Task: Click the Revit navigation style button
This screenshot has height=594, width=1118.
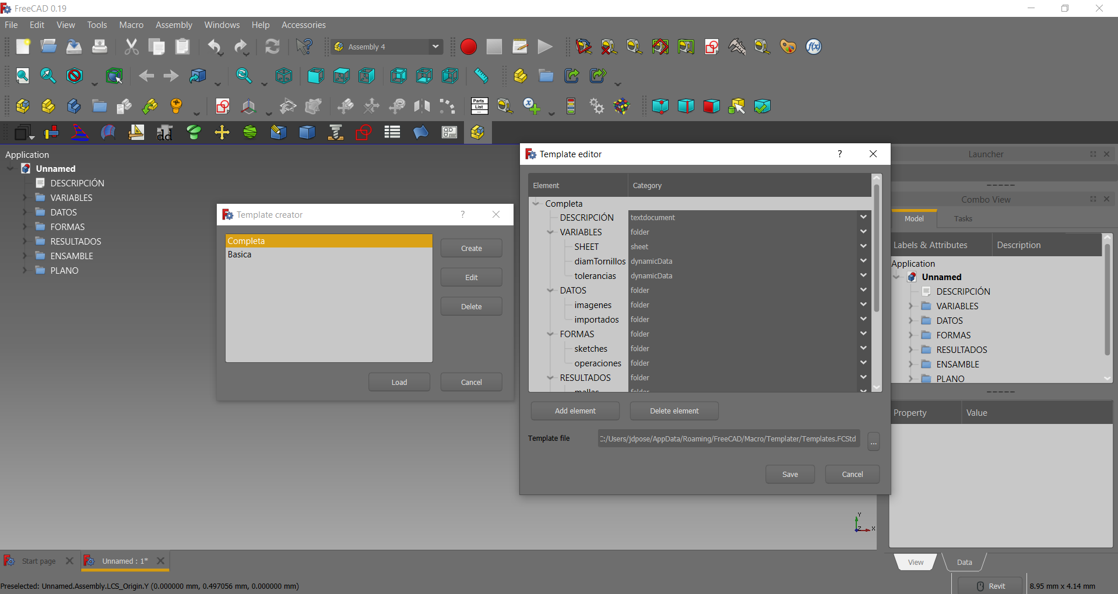Action: point(990,586)
